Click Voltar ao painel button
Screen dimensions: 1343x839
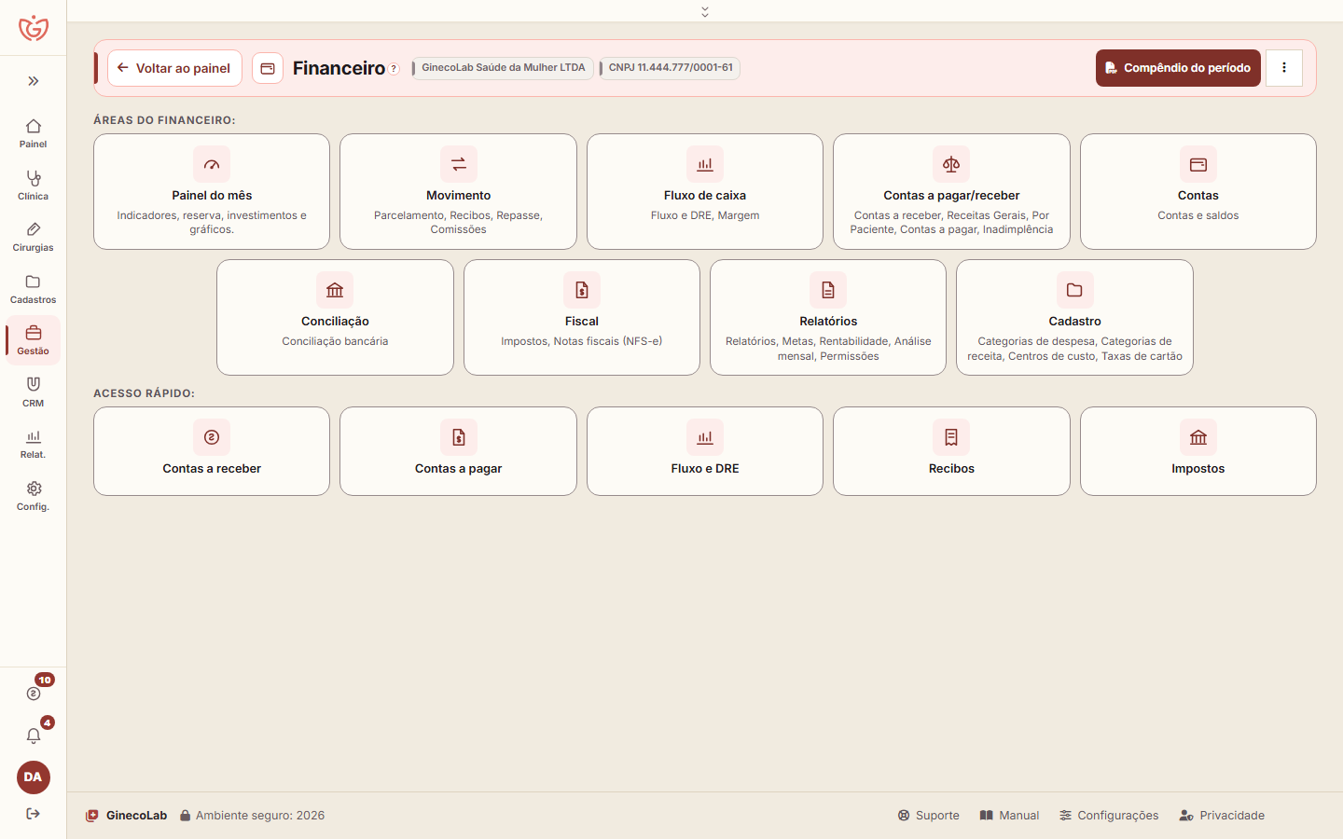tap(174, 68)
